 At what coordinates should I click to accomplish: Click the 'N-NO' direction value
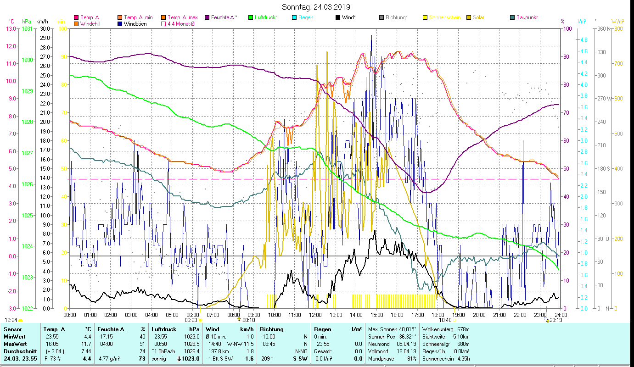(301, 351)
